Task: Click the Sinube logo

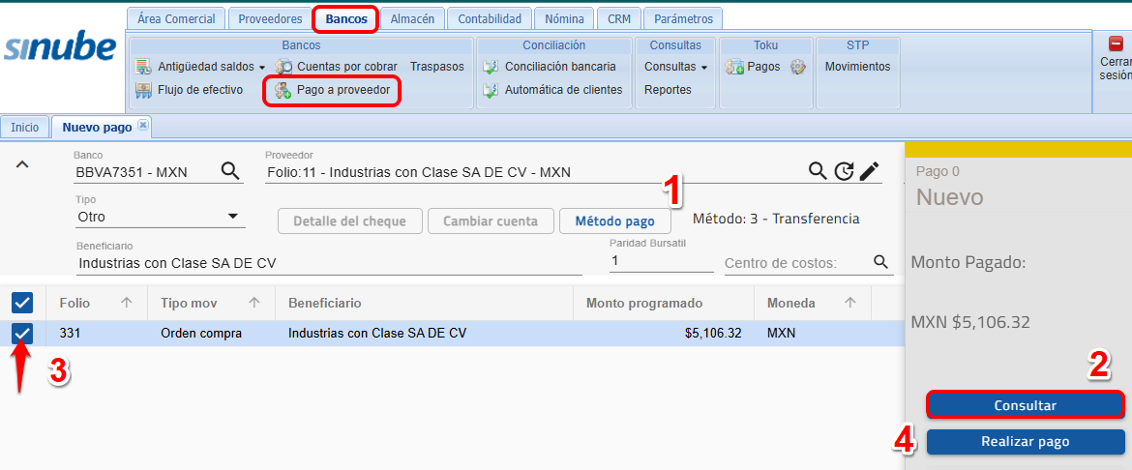Action: tap(60, 49)
